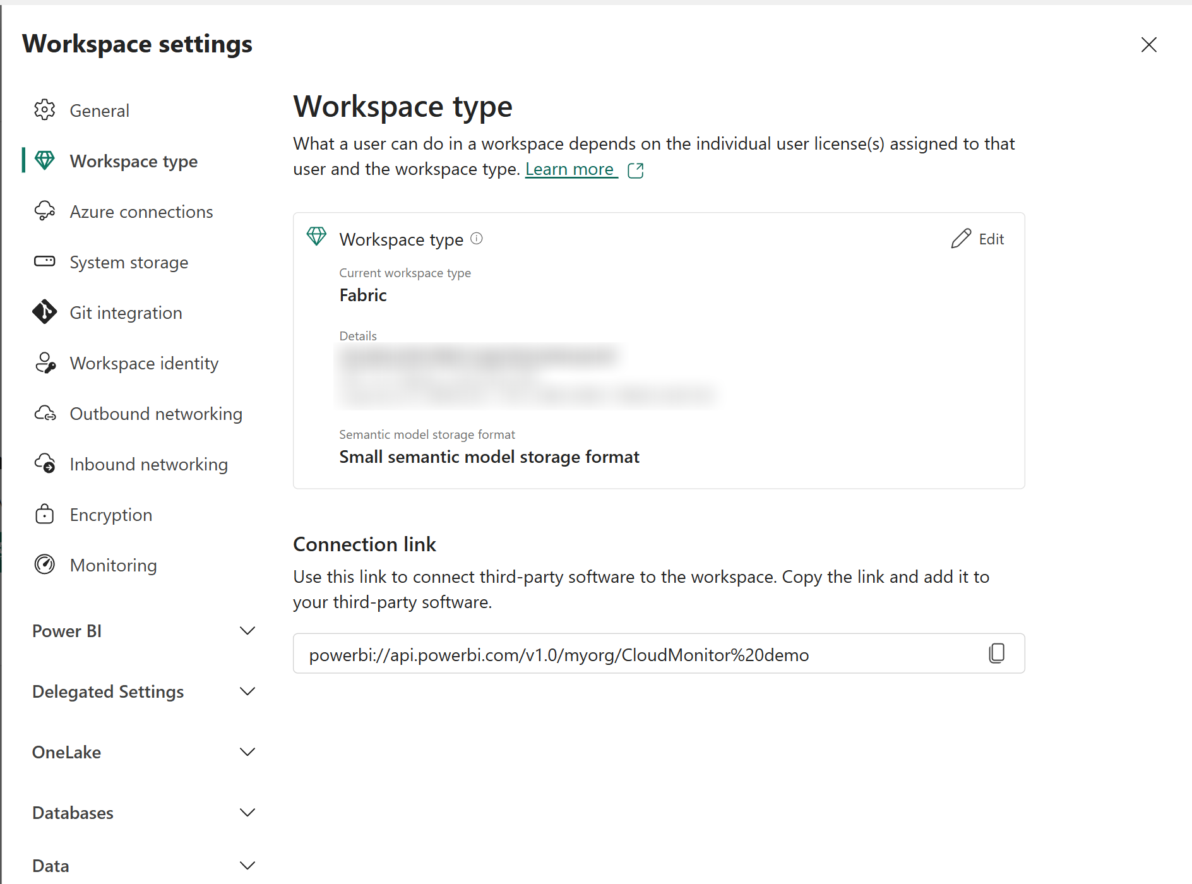The height and width of the screenshot is (884, 1192).
Task: Click the 'Current workspace type' label
Action: click(x=405, y=273)
